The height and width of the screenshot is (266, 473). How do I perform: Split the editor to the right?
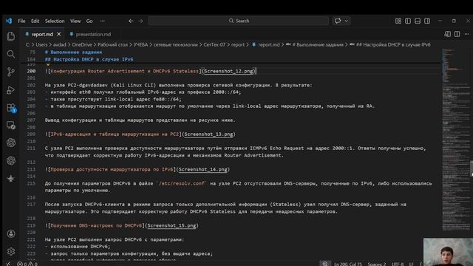click(x=457, y=34)
